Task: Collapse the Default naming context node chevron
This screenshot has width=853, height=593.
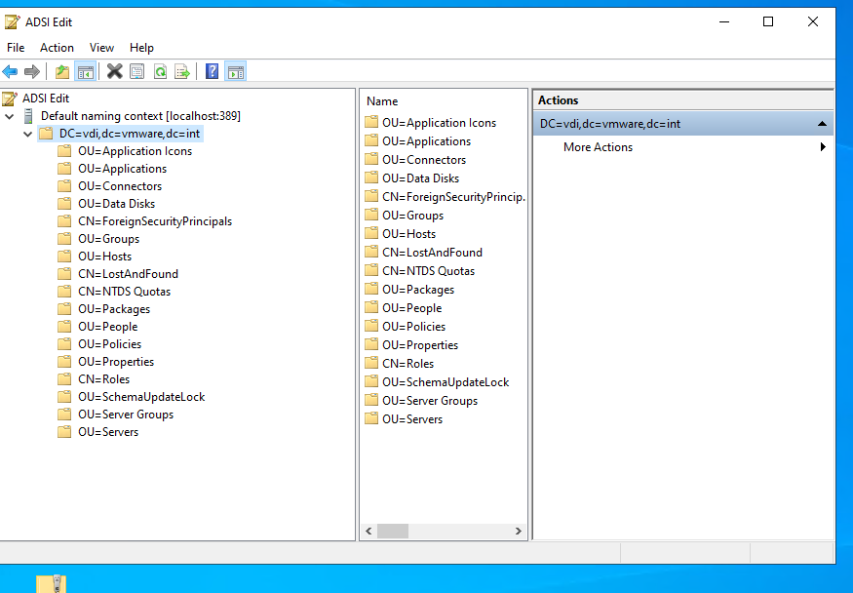Action: coord(9,116)
